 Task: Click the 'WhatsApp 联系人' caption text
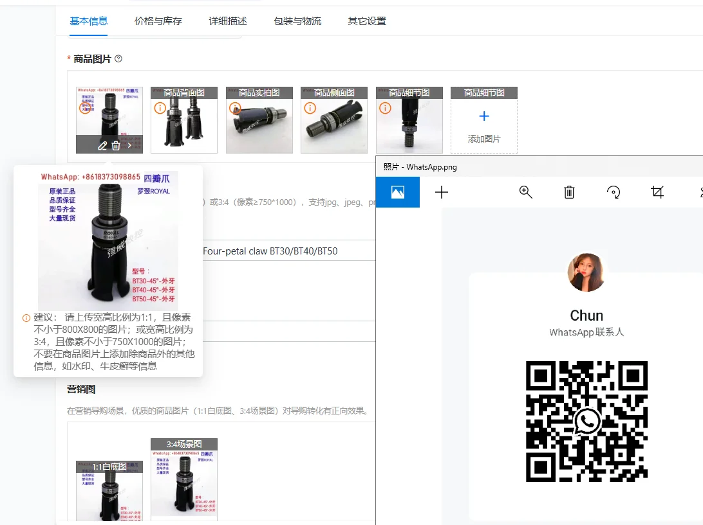pyautogui.click(x=586, y=332)
